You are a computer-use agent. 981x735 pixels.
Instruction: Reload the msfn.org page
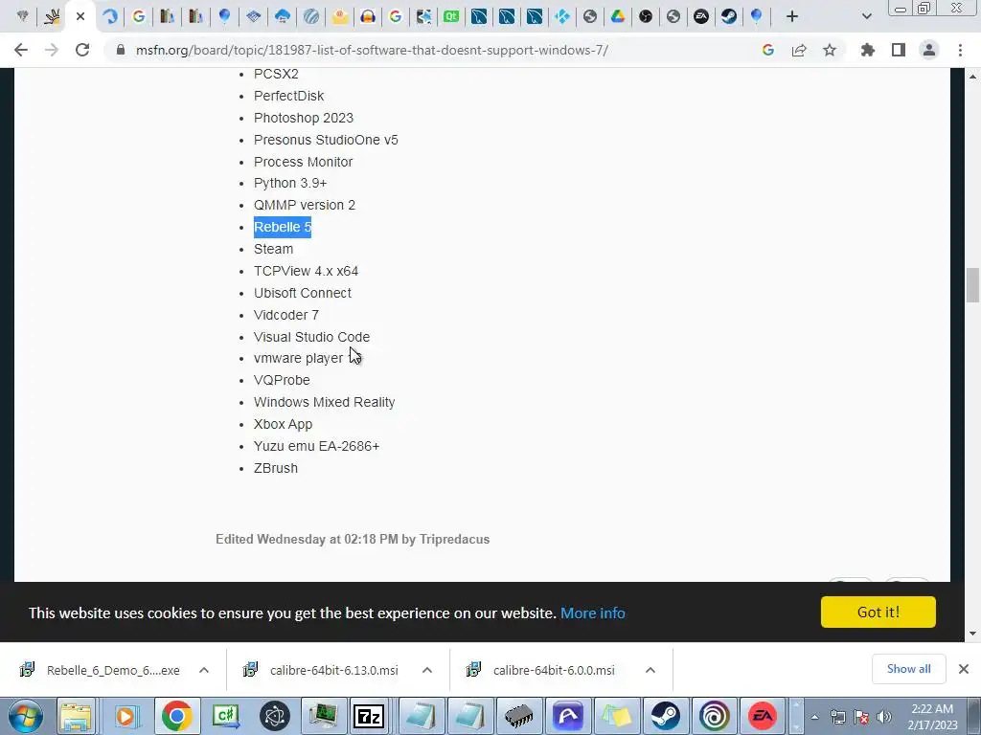click(x=82, y=50)
